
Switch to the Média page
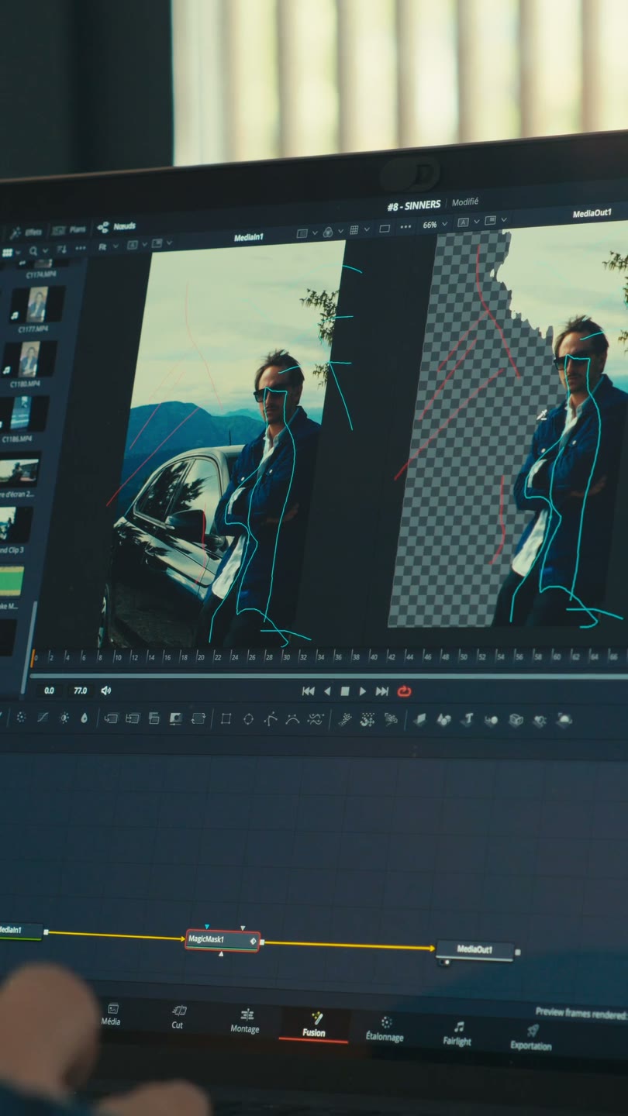coord(111,1014)
